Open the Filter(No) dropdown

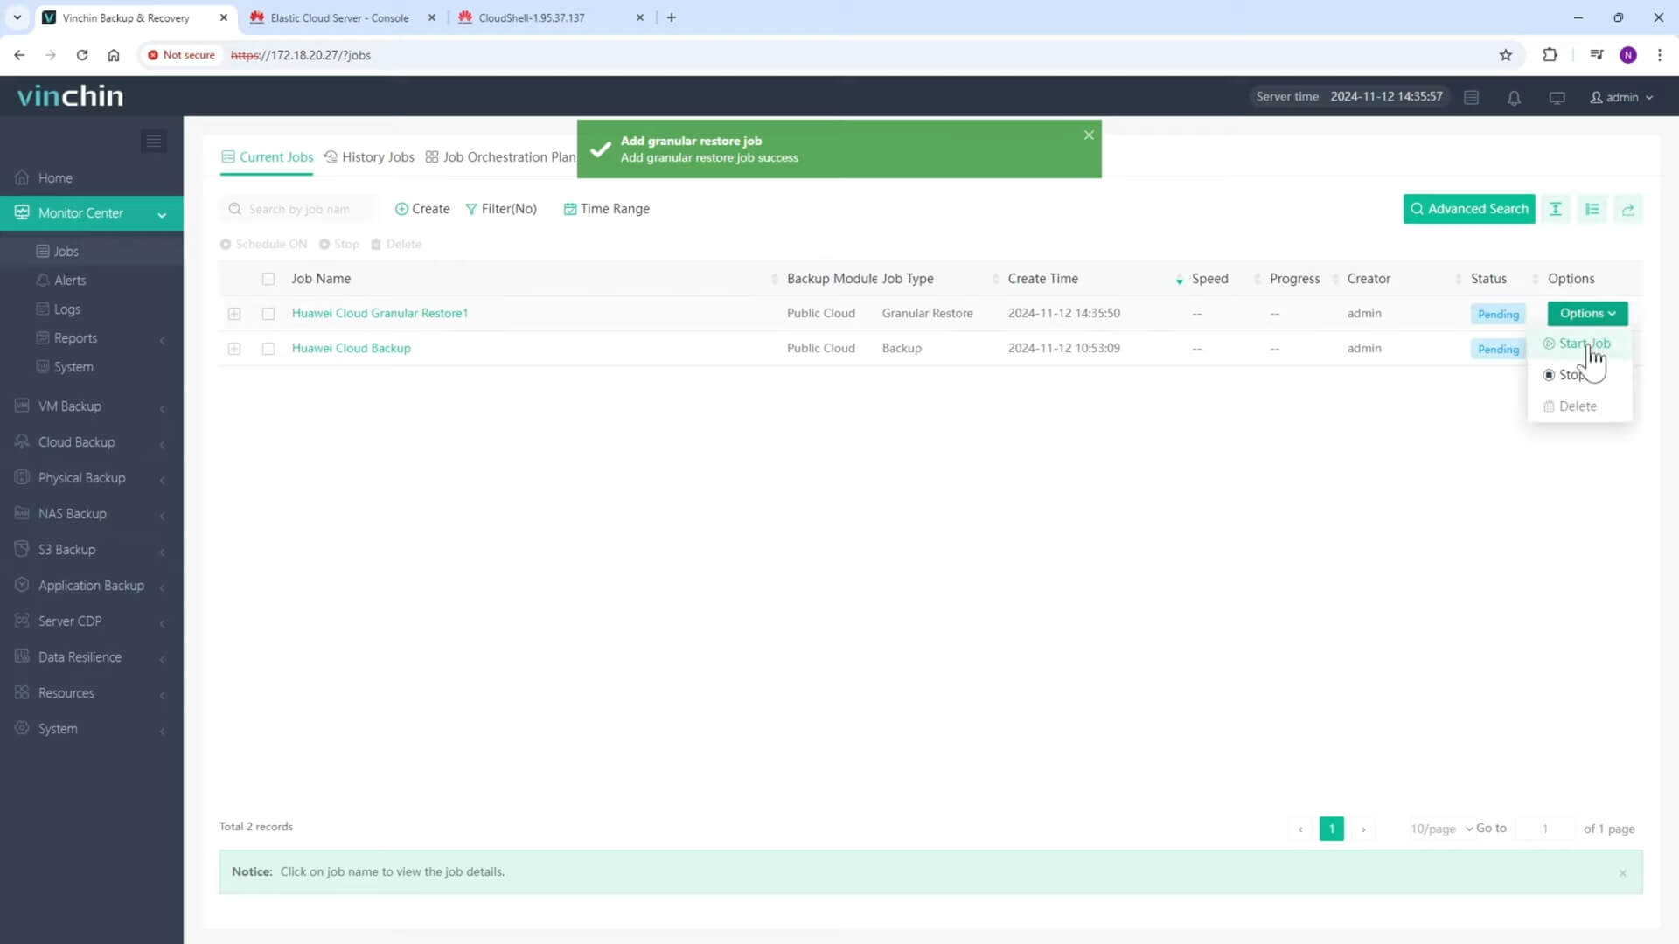[501, 209]
